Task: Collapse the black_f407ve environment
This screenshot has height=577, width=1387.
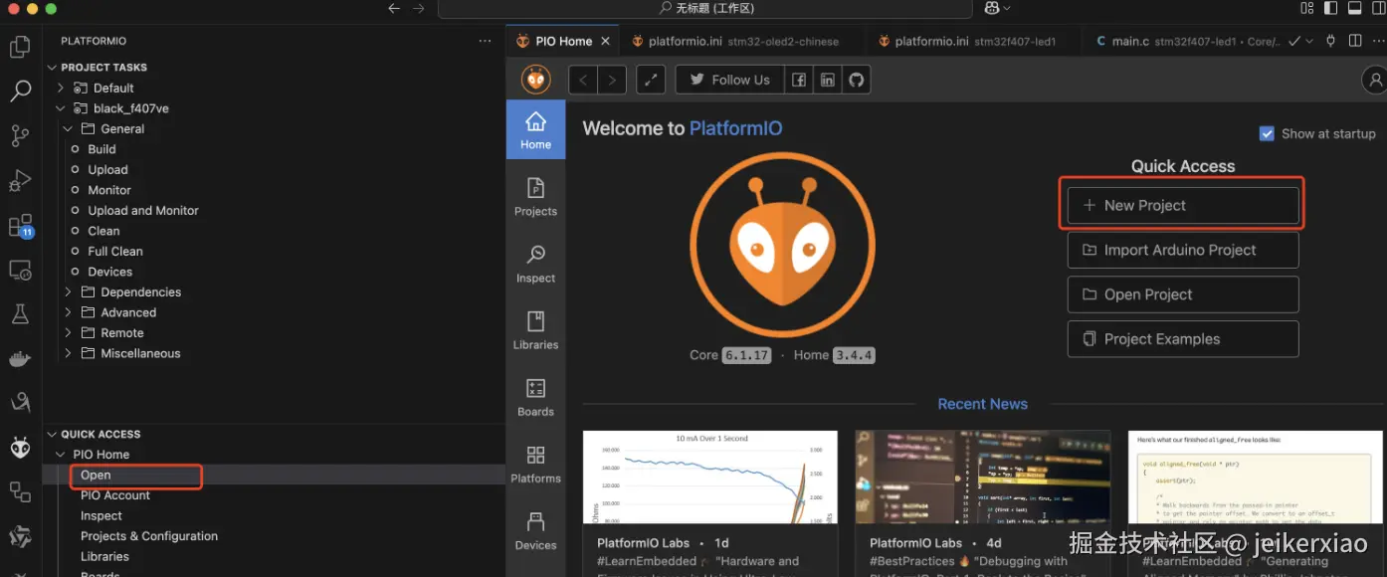Action: (x=62, y=108)
